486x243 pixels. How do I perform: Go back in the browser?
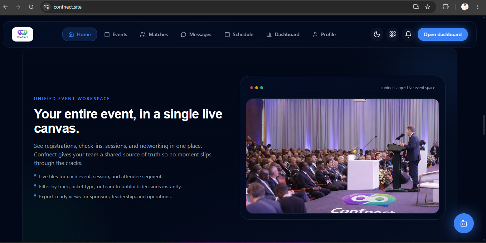5,7
